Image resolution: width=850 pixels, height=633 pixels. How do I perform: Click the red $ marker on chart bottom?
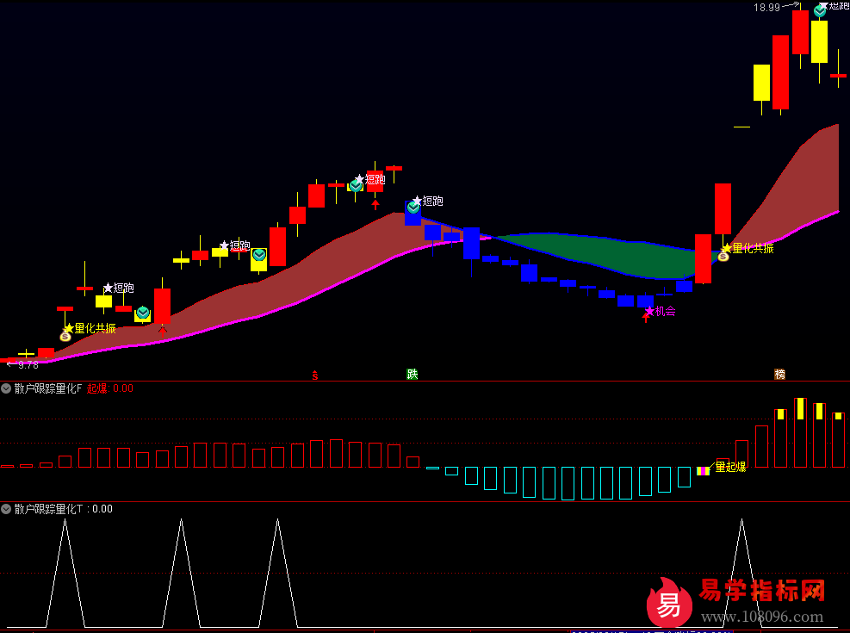coord(315,375)
